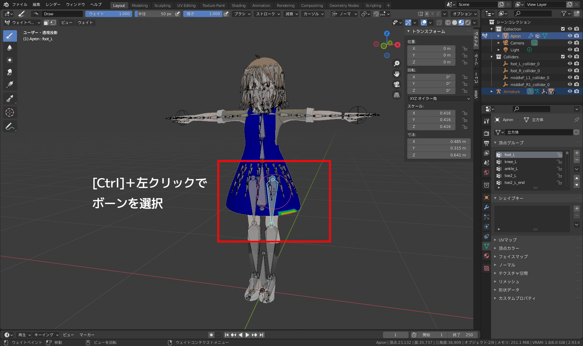Select the Blur weight paint tool
The height and width of the screenshot is (346, 583).
click(10, 48)
